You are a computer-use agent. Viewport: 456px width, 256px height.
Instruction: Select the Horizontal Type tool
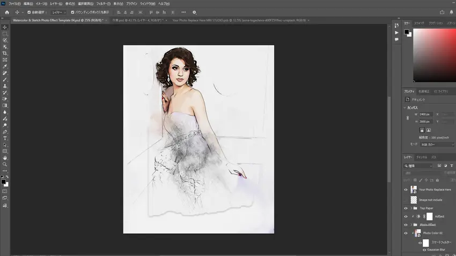[5, 138]
